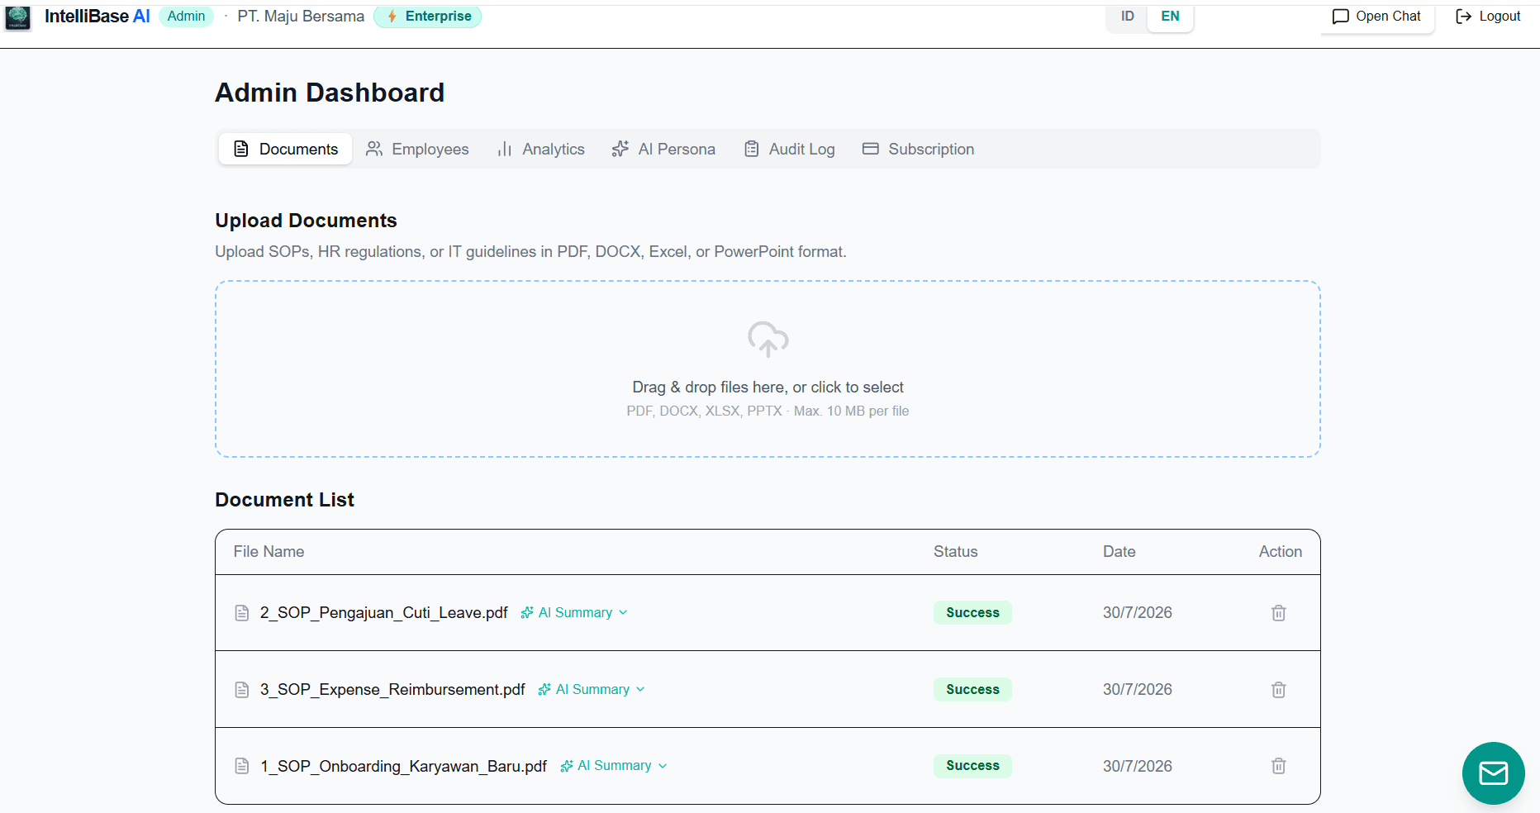Expand AI Summary for 1_SOP_Onboarding_Karyawan_Baru.pdf
Image resolution: width=1540 pixels, height=813 pixels.
click(x=613, y=766)
